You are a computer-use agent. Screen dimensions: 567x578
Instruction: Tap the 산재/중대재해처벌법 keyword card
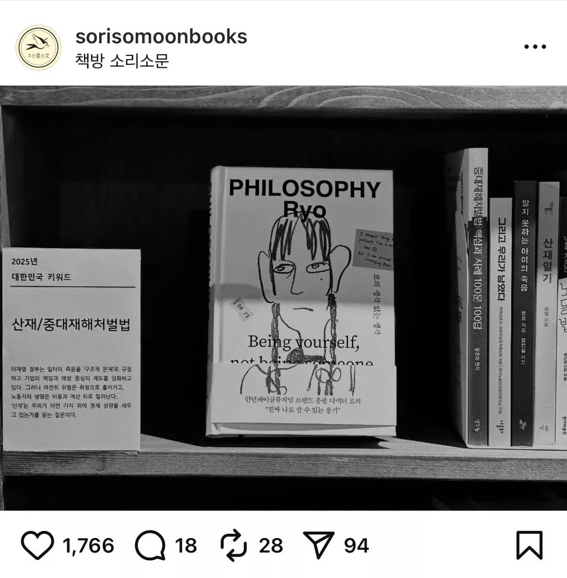pyautogui.click(x=71, y=349)
